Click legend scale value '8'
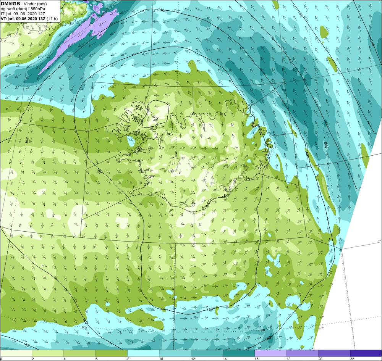The height and width of the screenshot is (361, 382). pos(128,359)
